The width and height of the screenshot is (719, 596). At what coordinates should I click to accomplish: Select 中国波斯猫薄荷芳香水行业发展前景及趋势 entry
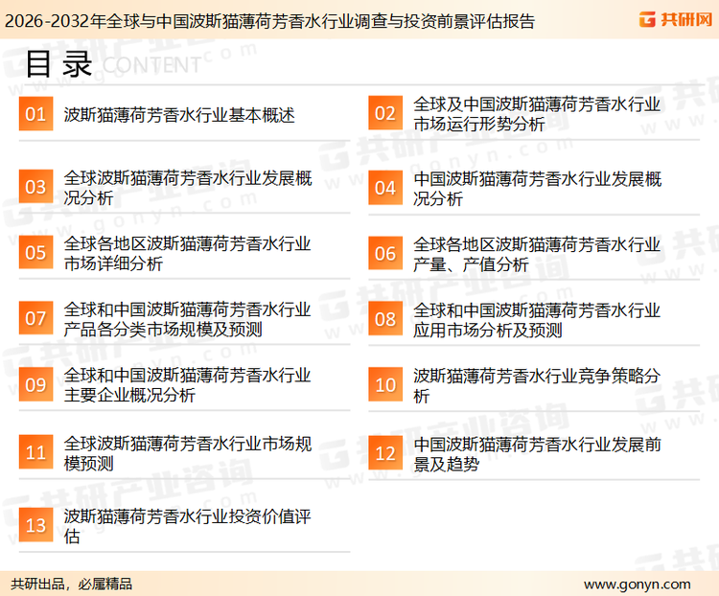537,454
